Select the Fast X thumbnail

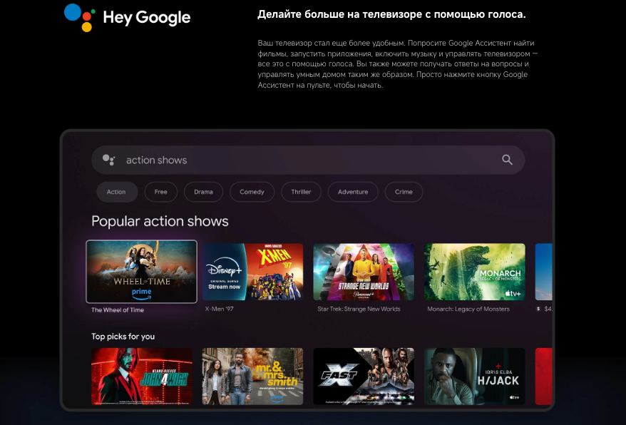coord(364,377)
